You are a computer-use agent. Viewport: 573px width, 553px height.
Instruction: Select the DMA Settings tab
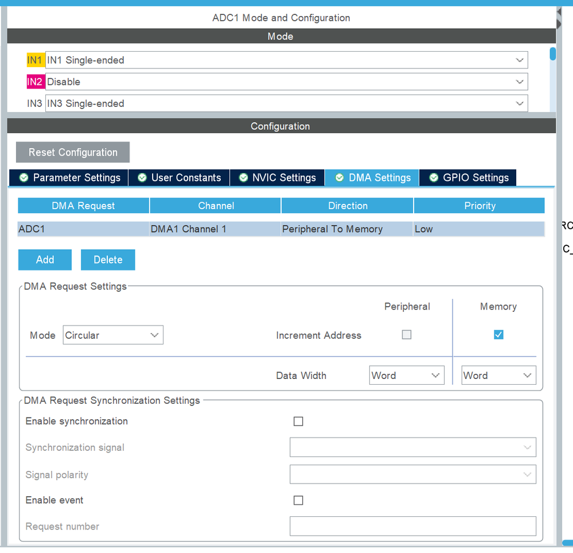(372, 177)
